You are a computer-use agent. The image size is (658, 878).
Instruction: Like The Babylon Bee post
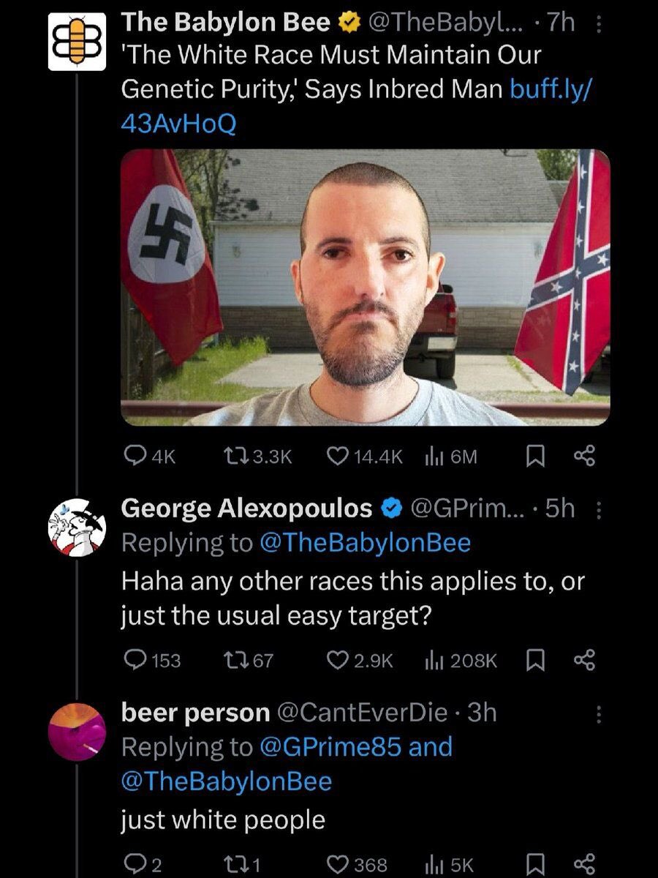pyautogui.click(x=337, y=457)
